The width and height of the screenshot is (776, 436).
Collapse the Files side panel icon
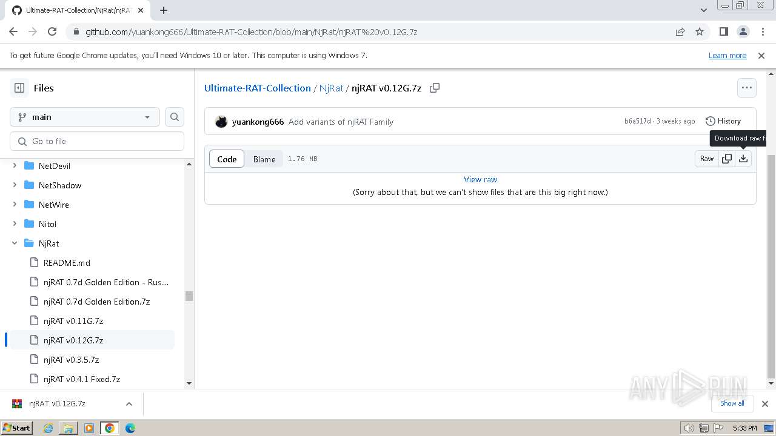19,88
